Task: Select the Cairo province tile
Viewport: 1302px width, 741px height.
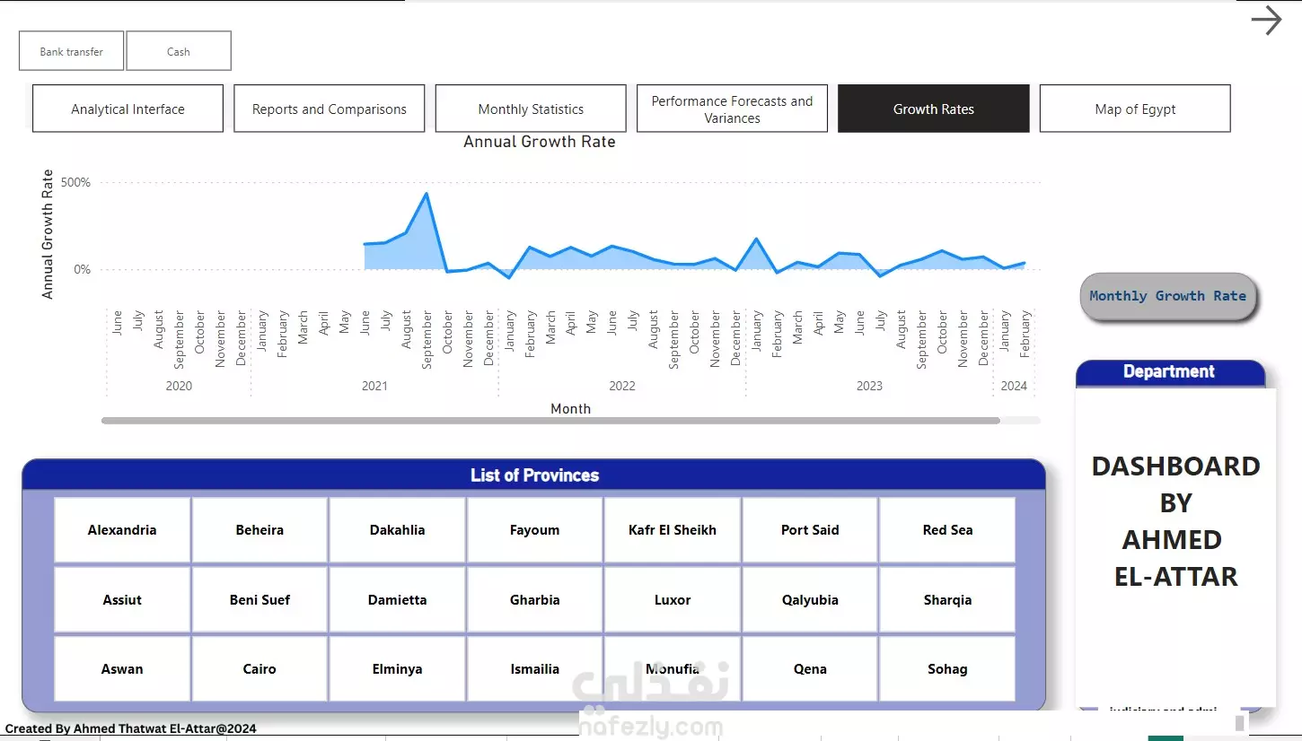Action: pyautogui.click(x=260, y=669)
